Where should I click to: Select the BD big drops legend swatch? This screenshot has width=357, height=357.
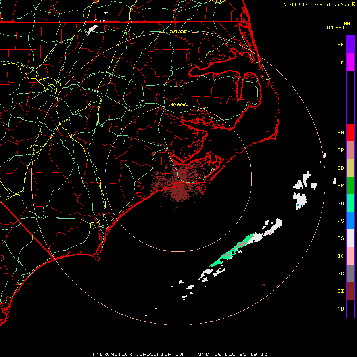point(350,168)
